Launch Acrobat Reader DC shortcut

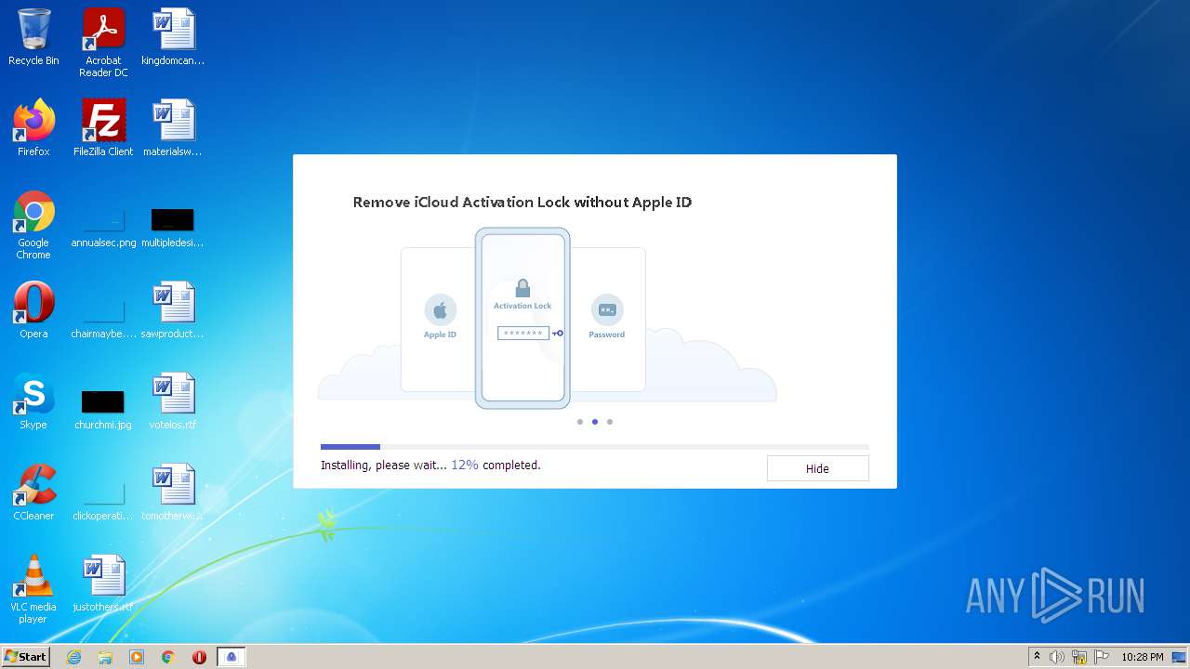pos(103,43)
